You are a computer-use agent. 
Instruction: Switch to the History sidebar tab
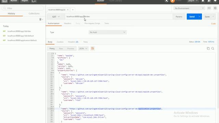tap(11, 14)
